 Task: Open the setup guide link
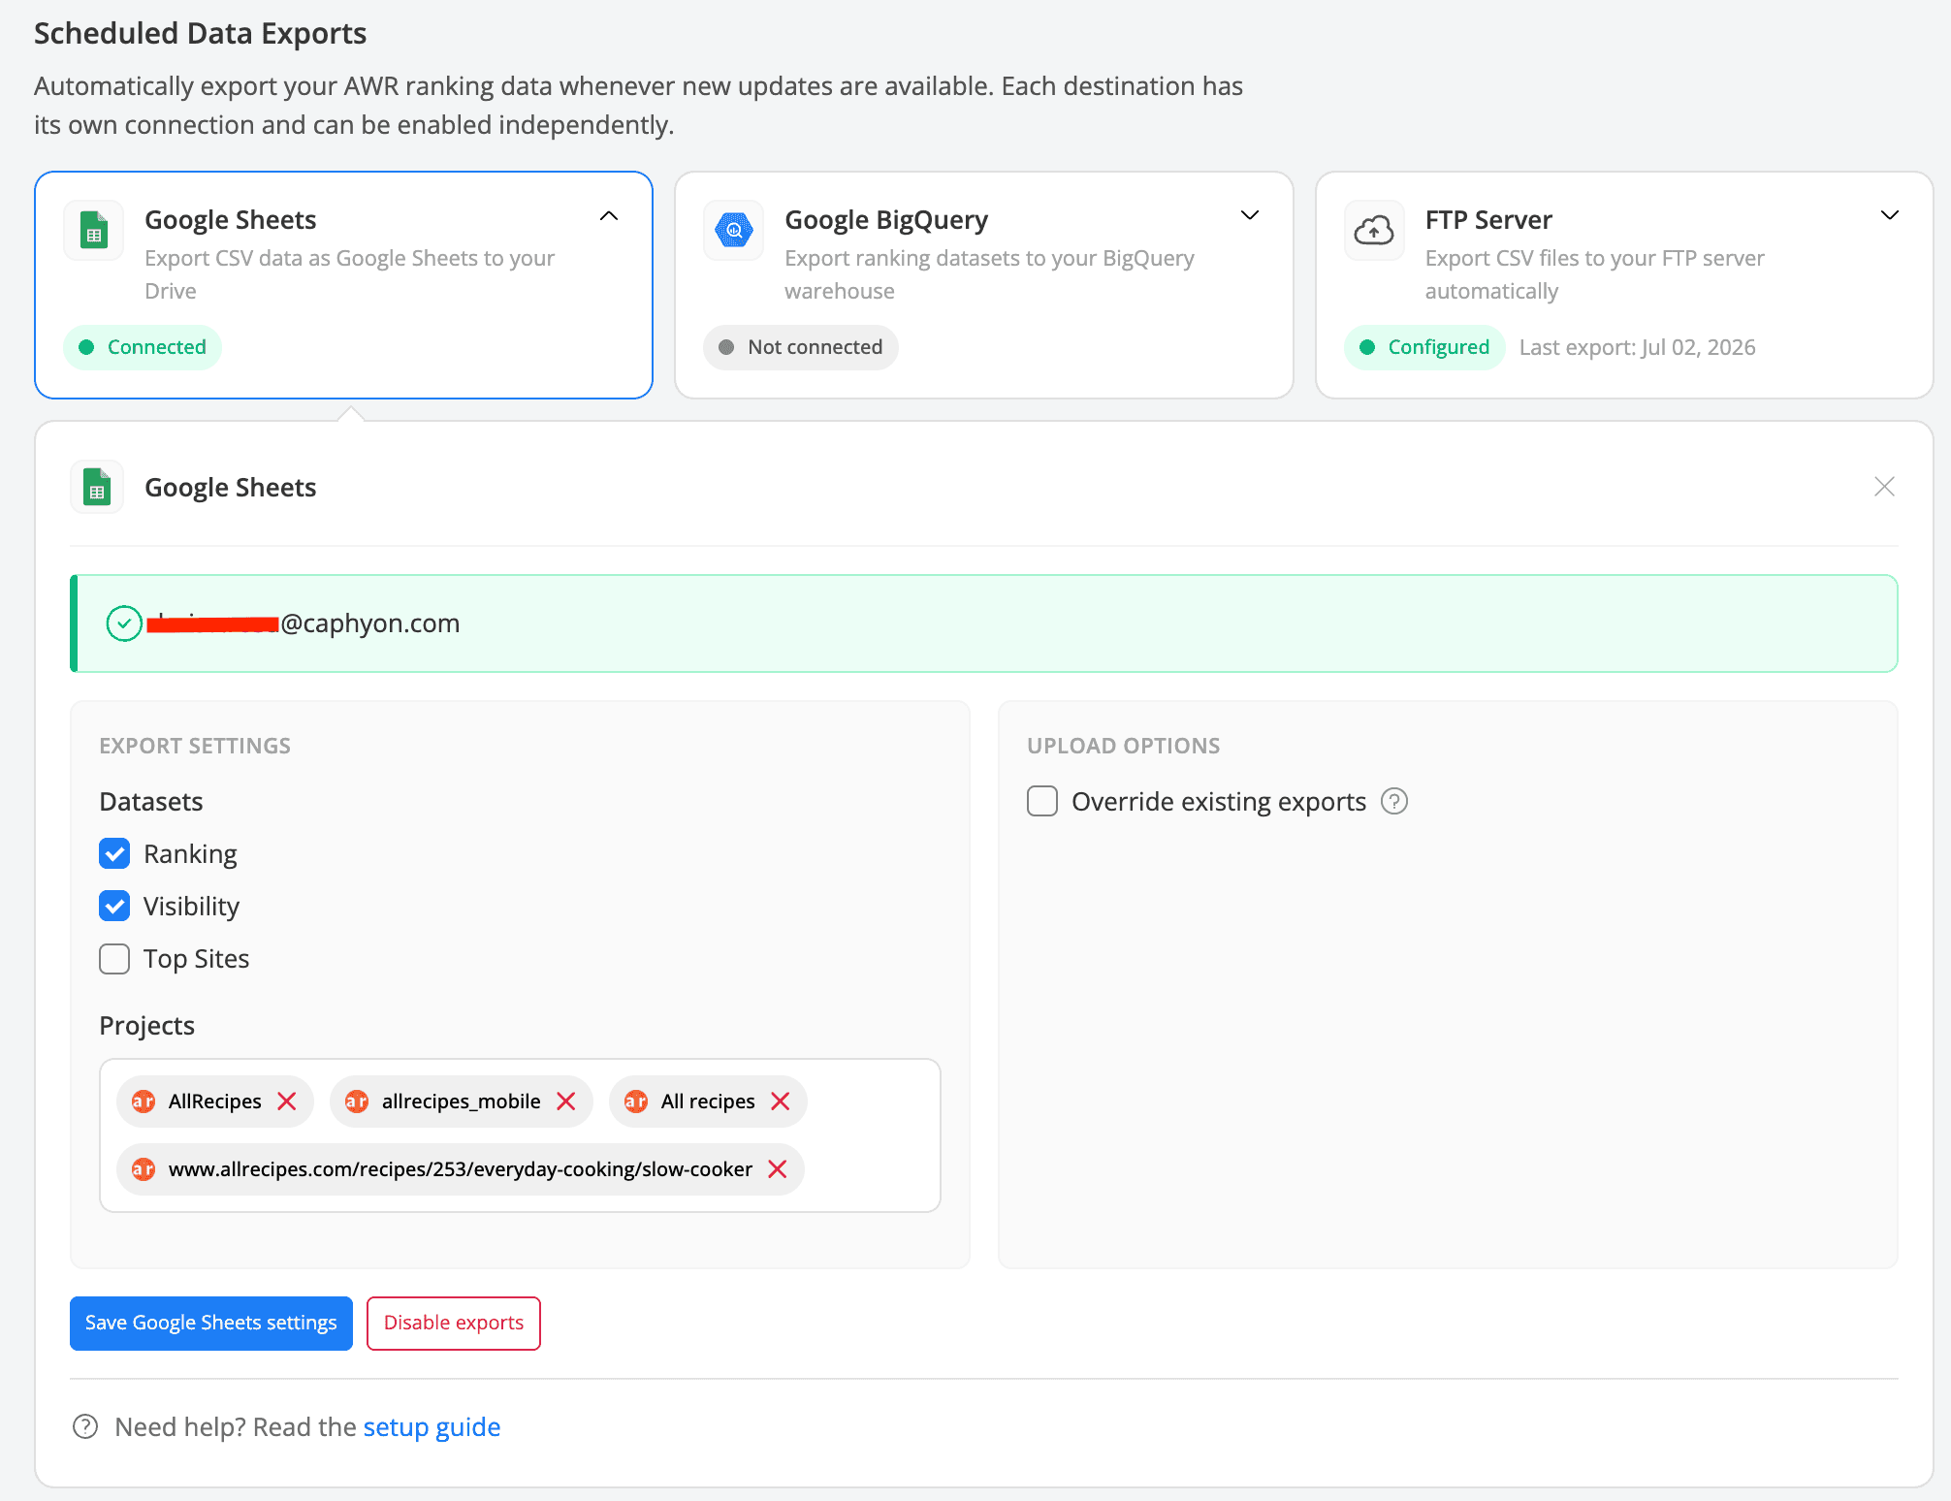[432, 1427]
